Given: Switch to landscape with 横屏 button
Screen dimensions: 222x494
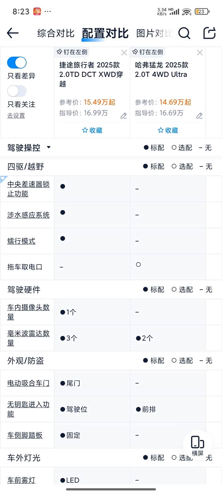Looking at the screenshot, I should (198, 446).
